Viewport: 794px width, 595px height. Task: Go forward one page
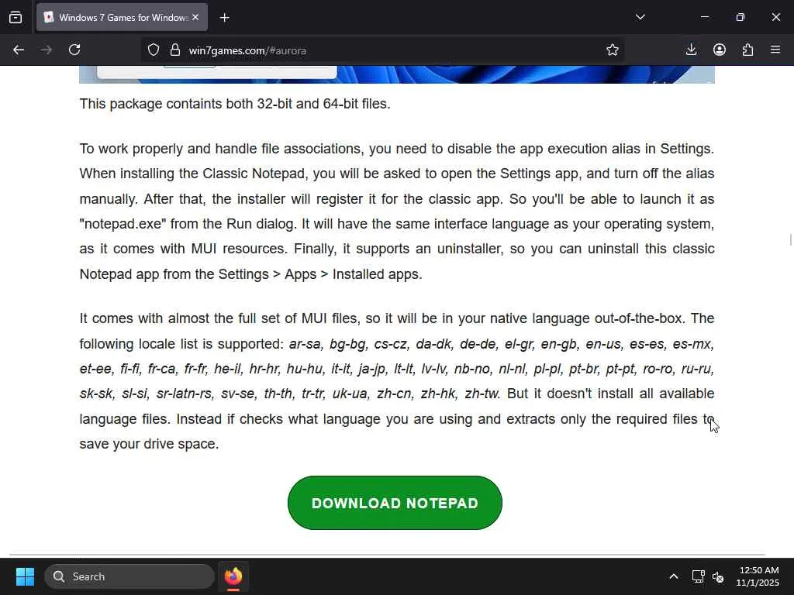[x=47, y=50]
